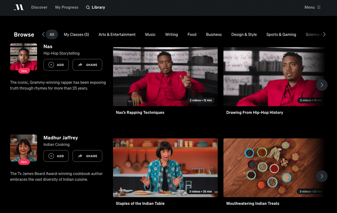Click Drawing From Hip-Hop History title

click(x=255, y=112)
